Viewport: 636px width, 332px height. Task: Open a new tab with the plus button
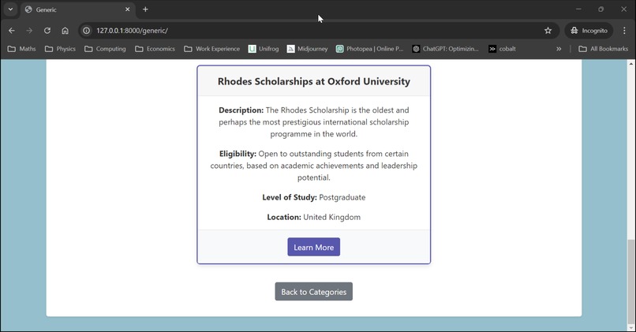pos(145,9)
